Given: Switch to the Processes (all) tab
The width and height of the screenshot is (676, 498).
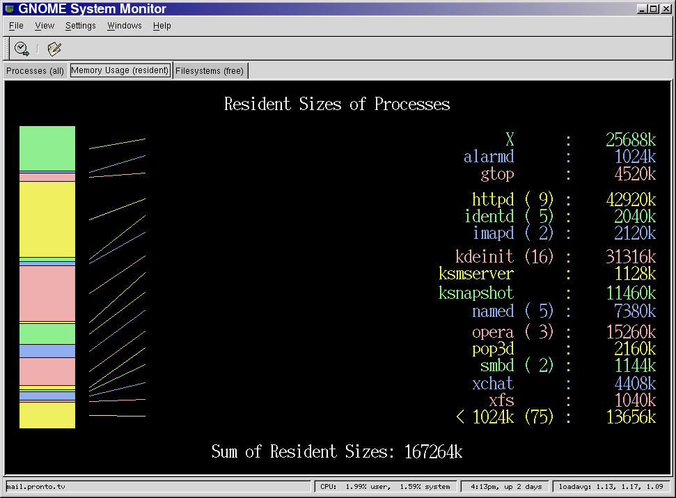Looking at the screenshot, I should [35, 71].
